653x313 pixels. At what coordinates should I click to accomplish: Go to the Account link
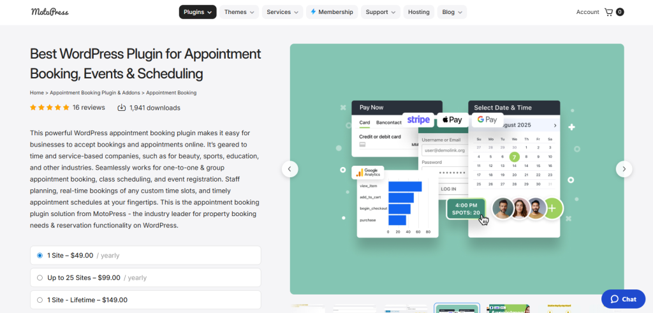[587, 12]
